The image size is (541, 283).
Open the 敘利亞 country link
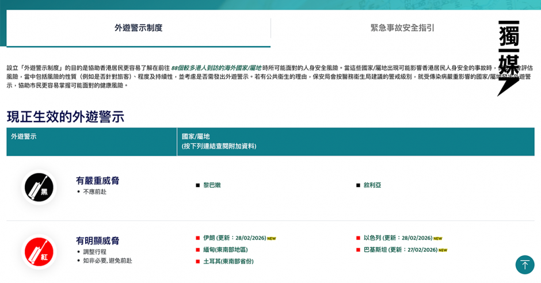[x=372, y=185]
